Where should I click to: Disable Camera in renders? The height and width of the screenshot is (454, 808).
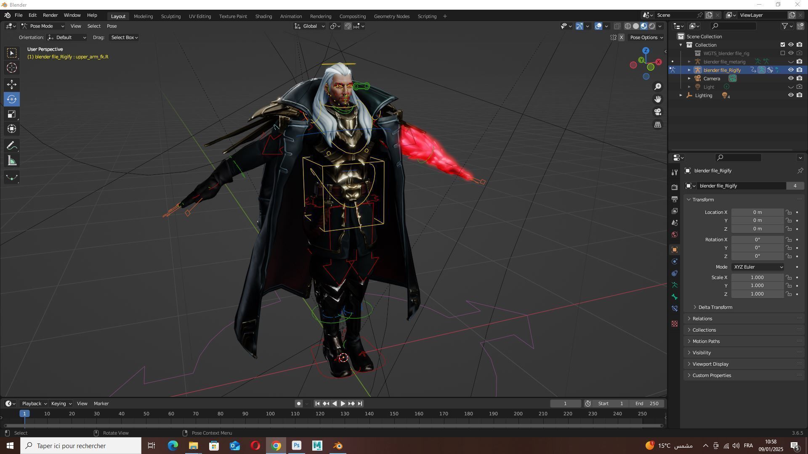pyautogui.click(x=799, y=78)
